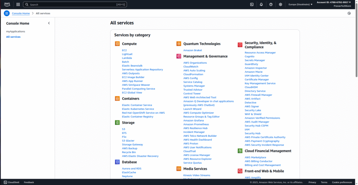
Task: Open CloudWatch
Action: (x=191, y=67)
